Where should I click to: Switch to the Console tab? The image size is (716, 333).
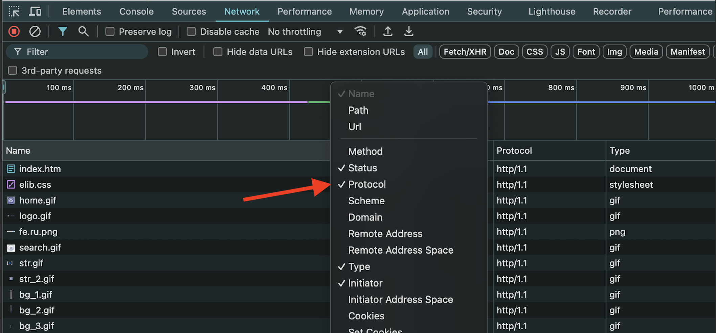(x=136, y=11)
